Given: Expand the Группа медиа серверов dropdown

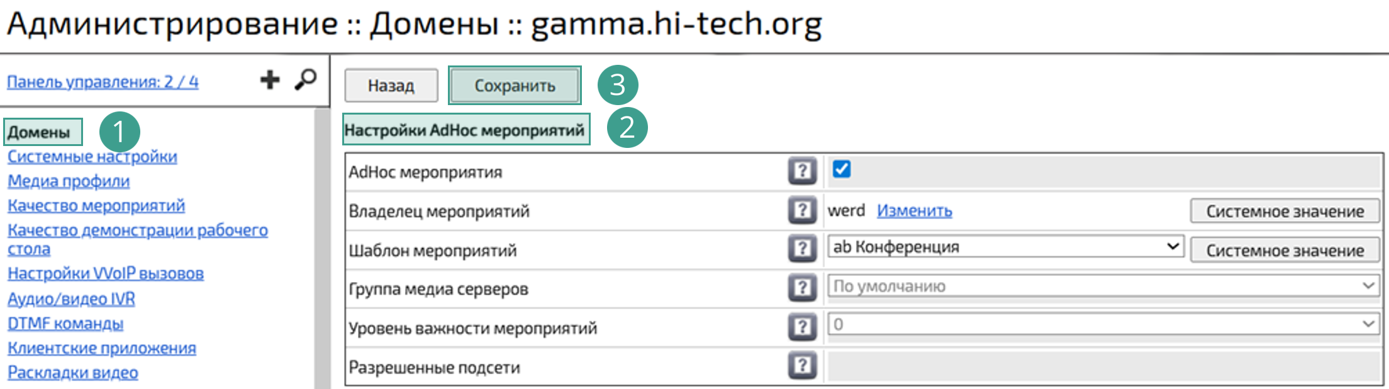Looking at the screenshot, I should coord(1102,286).
